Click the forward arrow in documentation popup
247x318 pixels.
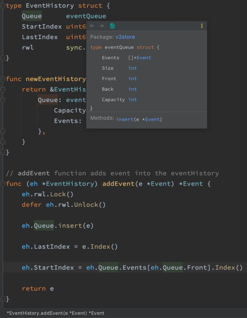click(102, 26)
